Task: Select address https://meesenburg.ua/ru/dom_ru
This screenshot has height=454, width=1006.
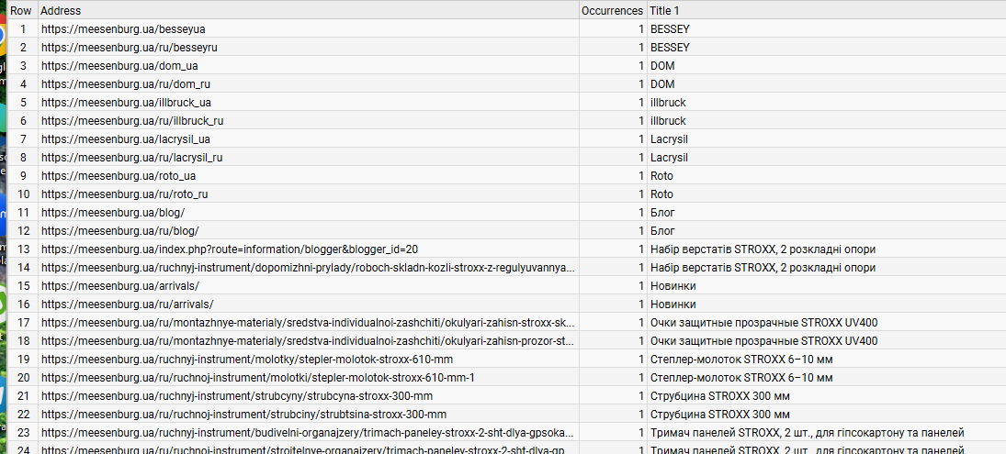Action: tap(126, 83)
